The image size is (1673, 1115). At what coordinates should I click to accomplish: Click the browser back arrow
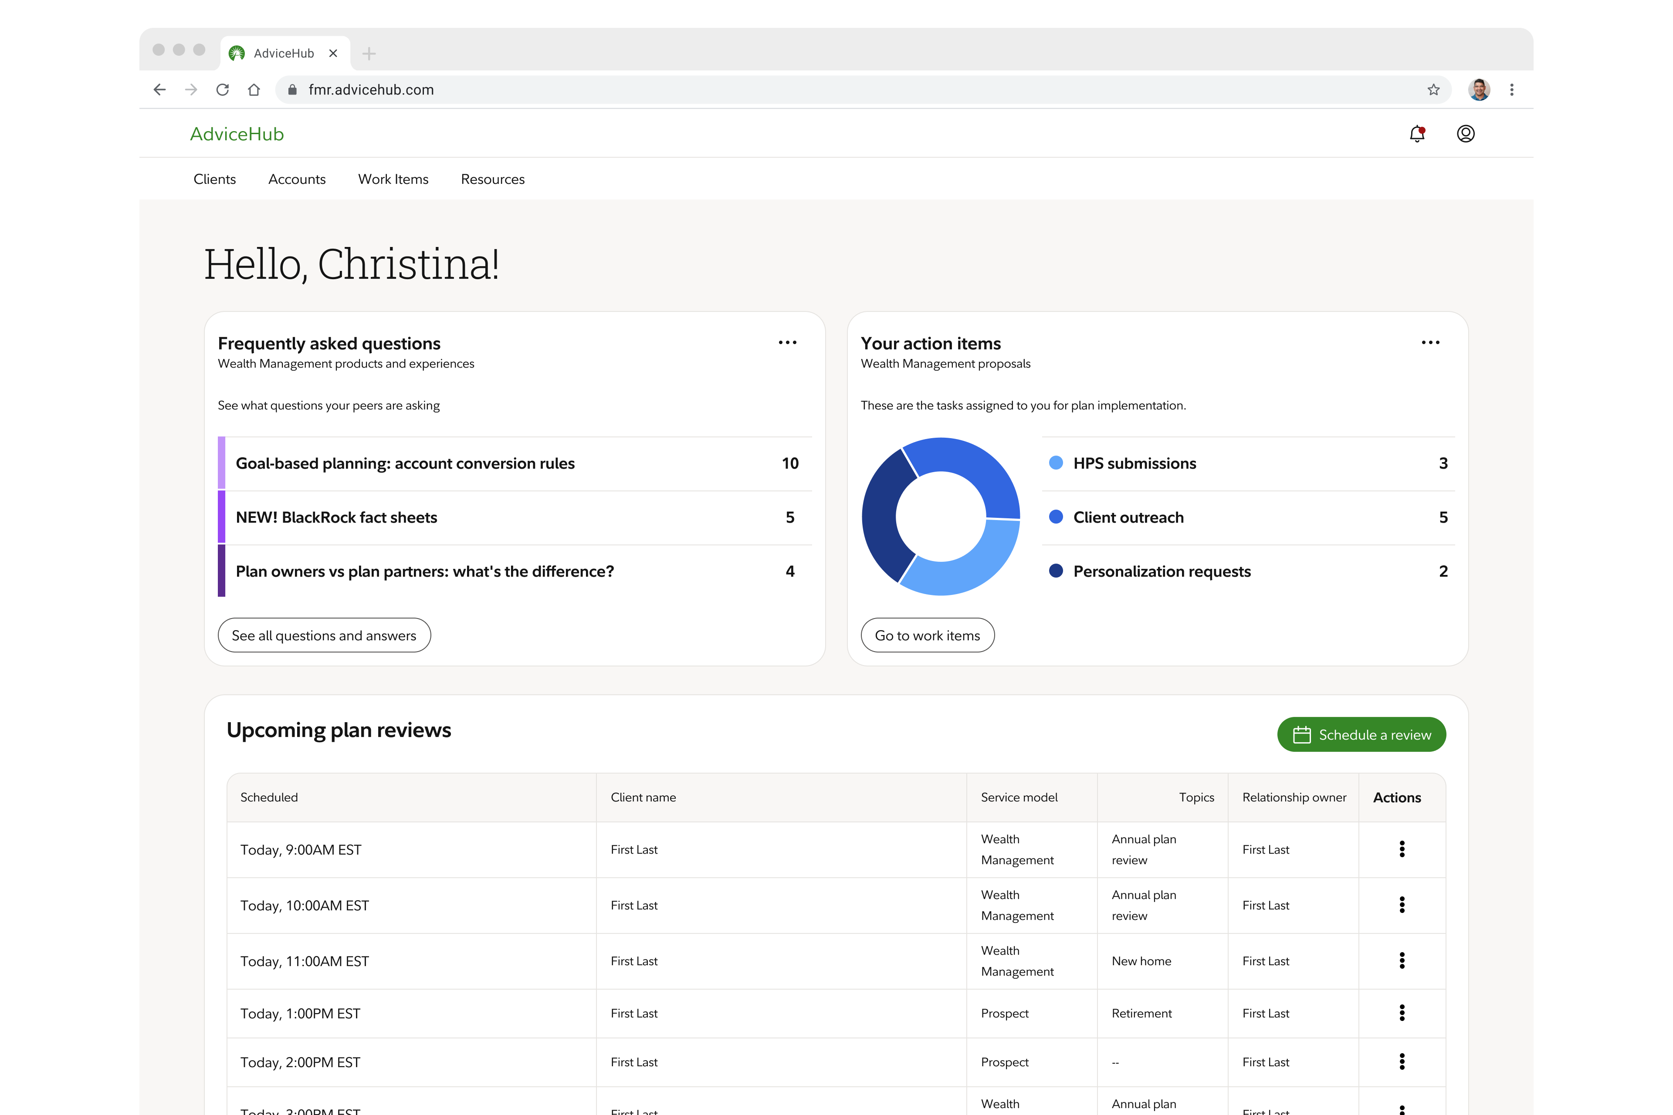tap(160, 90)
